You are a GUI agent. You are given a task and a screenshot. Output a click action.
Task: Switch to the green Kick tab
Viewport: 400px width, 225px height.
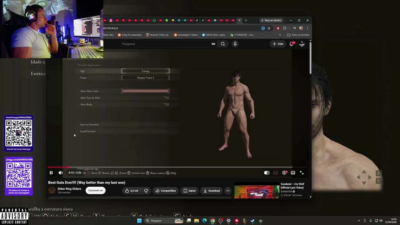click(x=167, y=20)
